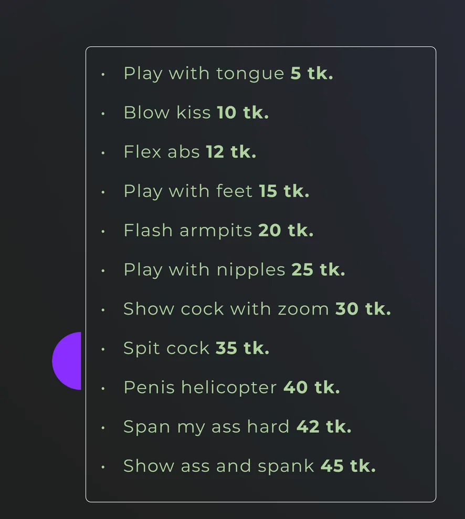The width and height of the screenshot is (465, 519).
Task: Click the 'Flex abs' option
Action: pyautogui.click(x=190, y=152)
